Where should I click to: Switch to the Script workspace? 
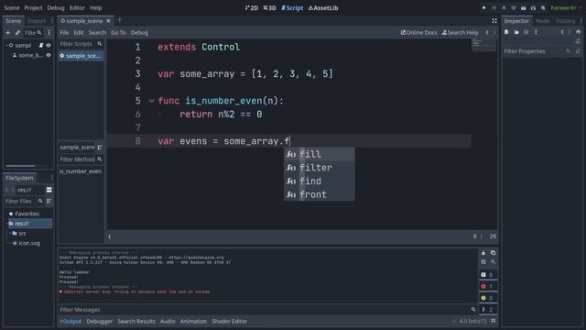pos(292,7)
